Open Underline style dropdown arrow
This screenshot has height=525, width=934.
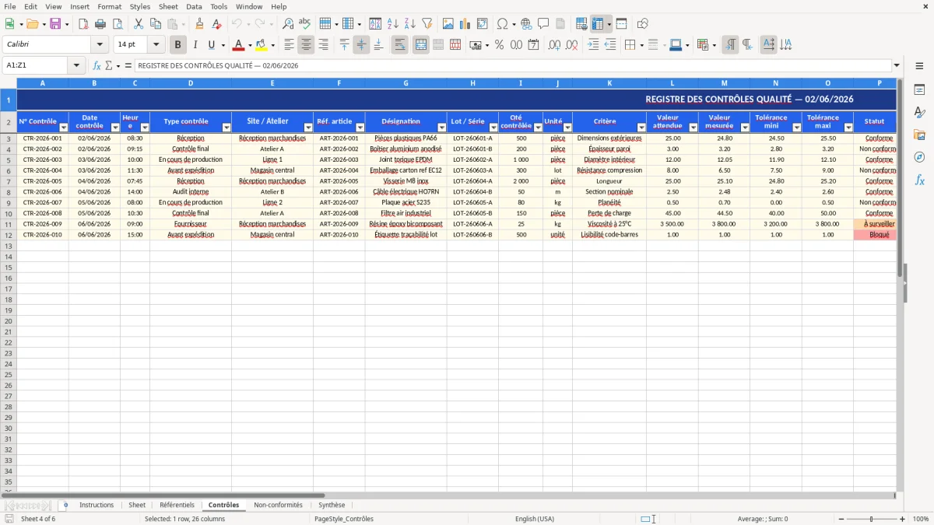223,45
